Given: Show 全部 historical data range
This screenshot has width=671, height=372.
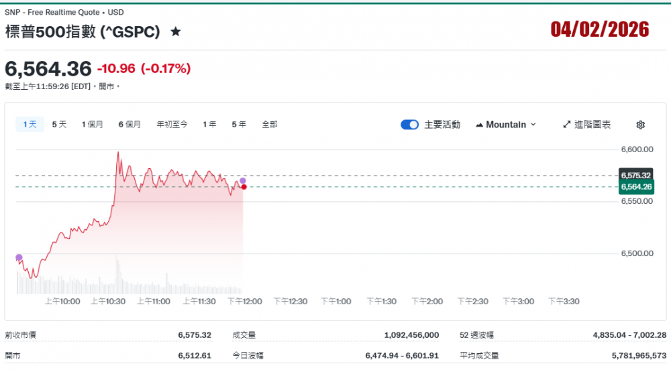Looking at the screenshot, I should point(269,124).
